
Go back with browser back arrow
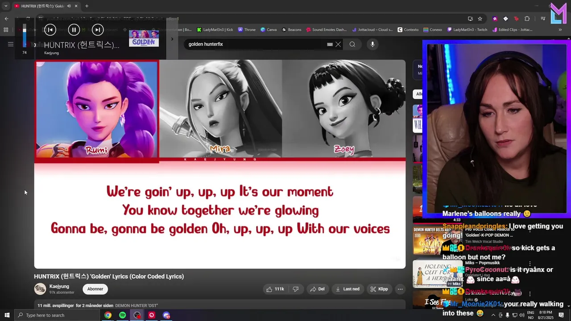coord(6,19)
